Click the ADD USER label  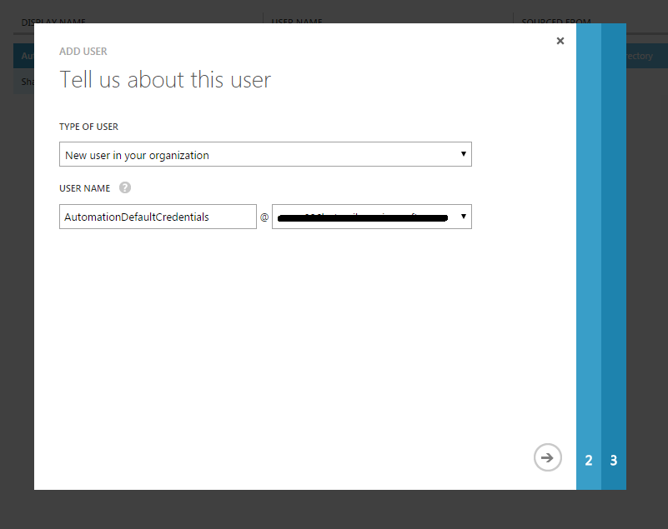83,52
